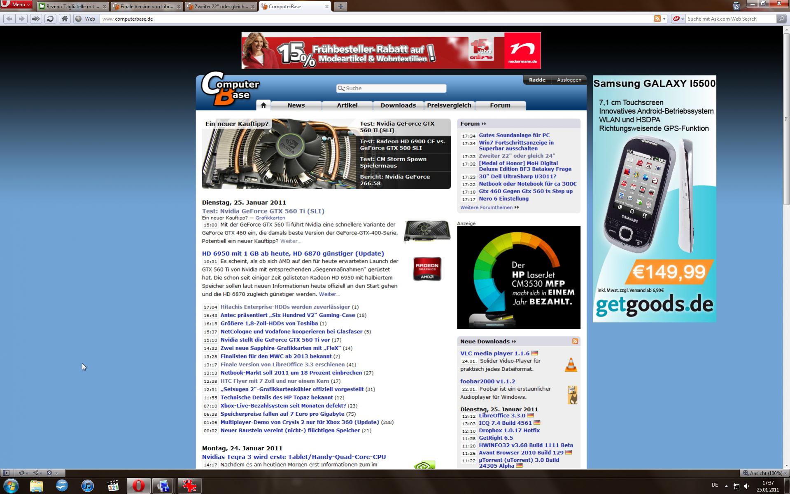Open Test: Nvidia GeForce GTX 560 Ti headline
The width and height of the screenshot is (790, 494).
(x=263, y=211)
